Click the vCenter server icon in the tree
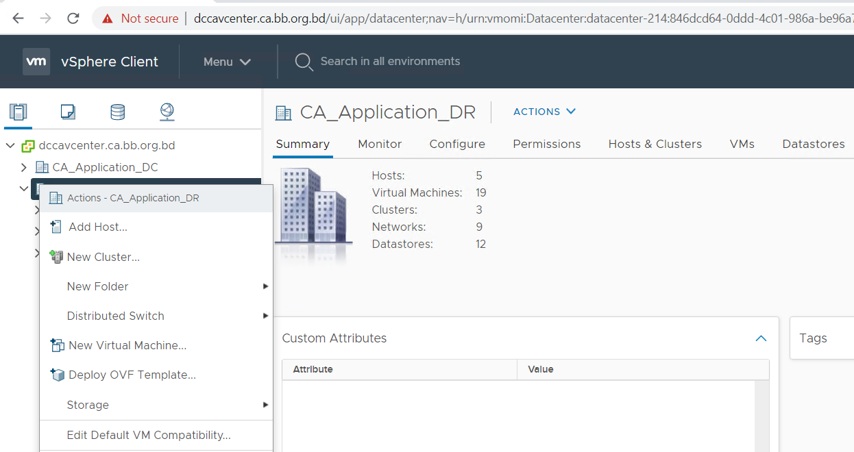This screenshot has height=452, width=854. coord(28,146)
